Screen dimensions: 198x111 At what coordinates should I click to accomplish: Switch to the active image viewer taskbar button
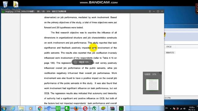pyautogui.click(x=121, y=108)
